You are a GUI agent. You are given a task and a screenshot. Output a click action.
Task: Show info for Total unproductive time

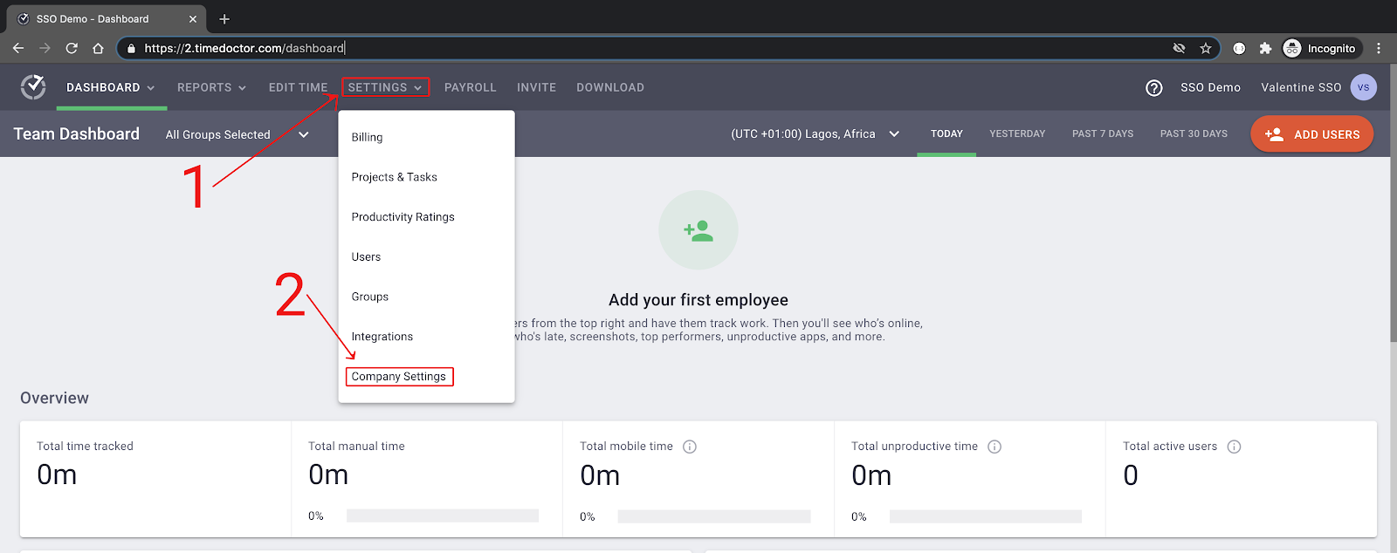994,447
